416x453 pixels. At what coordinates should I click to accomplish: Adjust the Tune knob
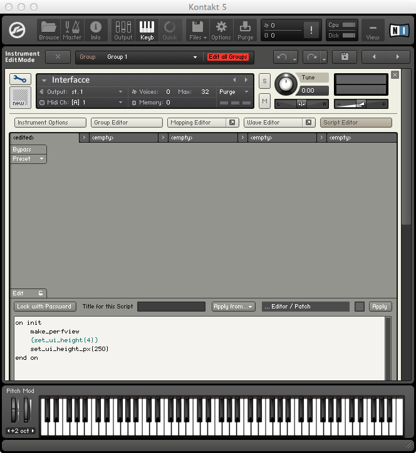coord(287,84)
